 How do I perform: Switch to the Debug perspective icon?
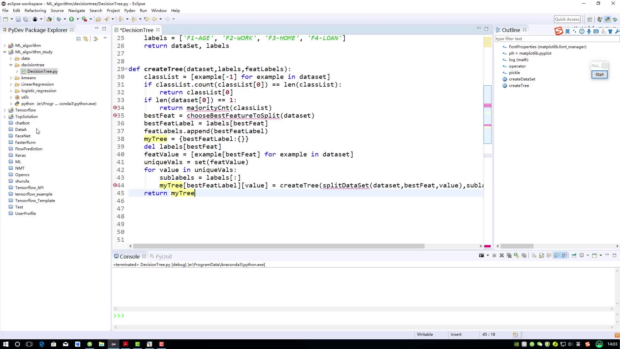[615, 19]
